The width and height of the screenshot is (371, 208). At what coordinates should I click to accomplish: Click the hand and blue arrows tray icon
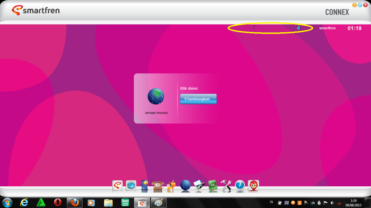pos(312,203)
